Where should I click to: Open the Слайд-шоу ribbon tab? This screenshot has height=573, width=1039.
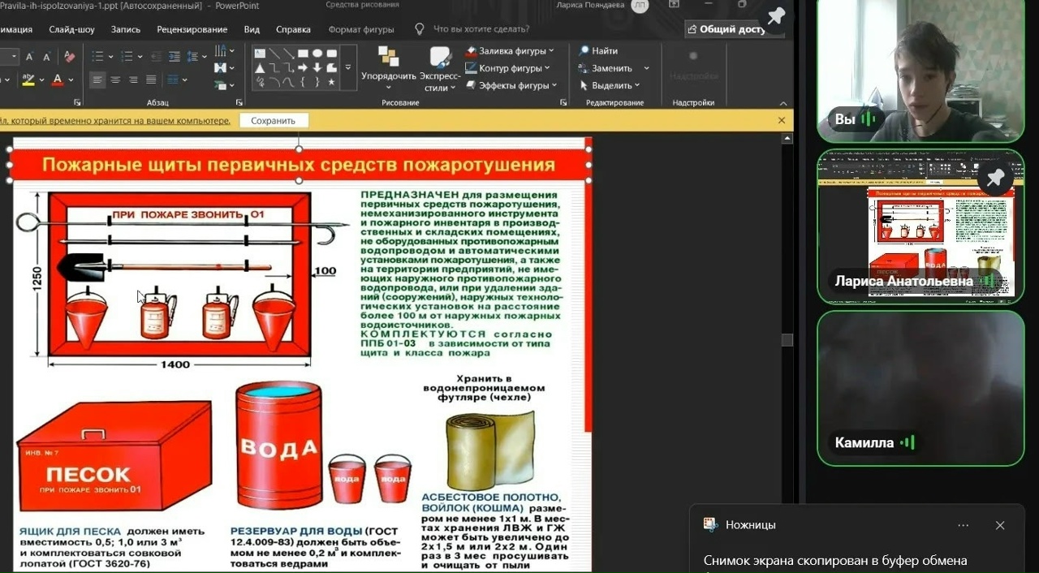coord(71,29)
